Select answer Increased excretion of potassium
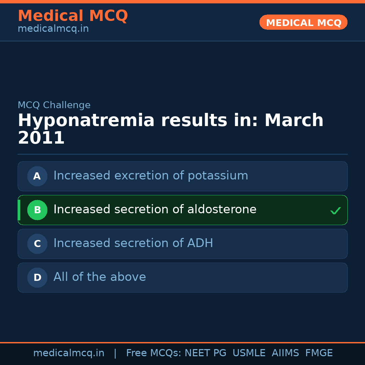The image size is (365, 365). 151,176
